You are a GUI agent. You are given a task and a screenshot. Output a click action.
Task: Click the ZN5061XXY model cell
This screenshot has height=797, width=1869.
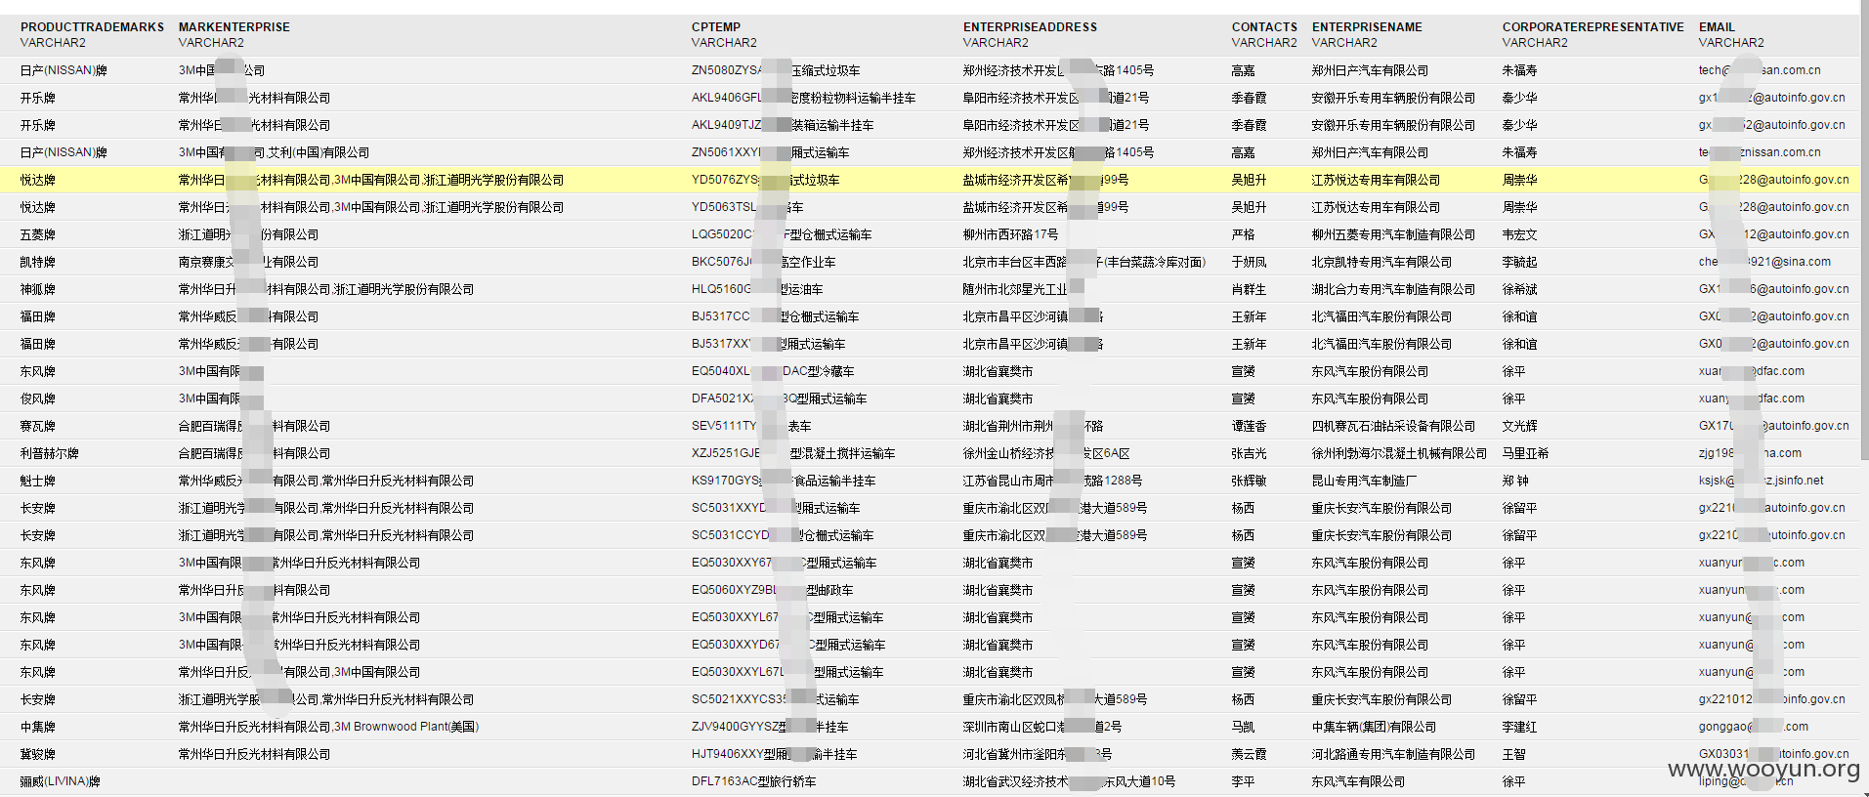pos(770,152)
